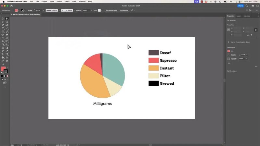The height and width of the screenshot is (146, 260).
Task: Flip horizontally in the Transform section
Action: [248, 35]
